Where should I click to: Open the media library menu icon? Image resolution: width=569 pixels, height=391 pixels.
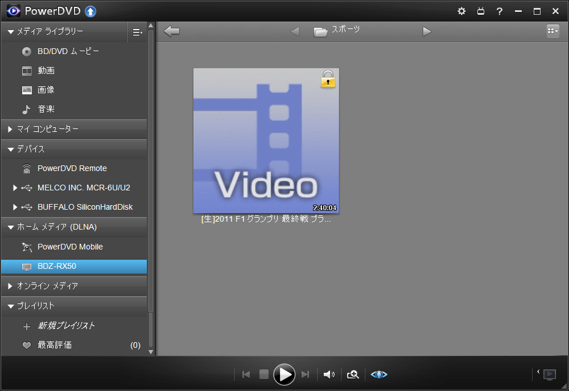[137, 32]
